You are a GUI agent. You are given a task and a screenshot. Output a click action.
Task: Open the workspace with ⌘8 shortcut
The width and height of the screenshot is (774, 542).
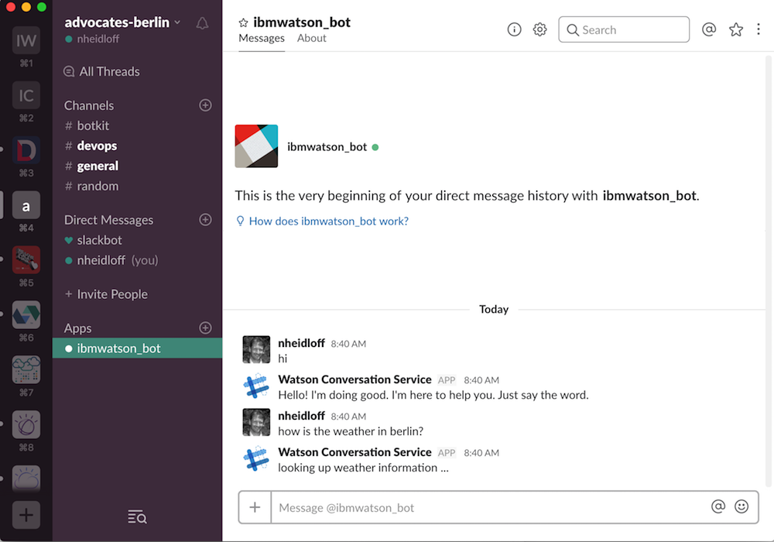coord(26,424)
